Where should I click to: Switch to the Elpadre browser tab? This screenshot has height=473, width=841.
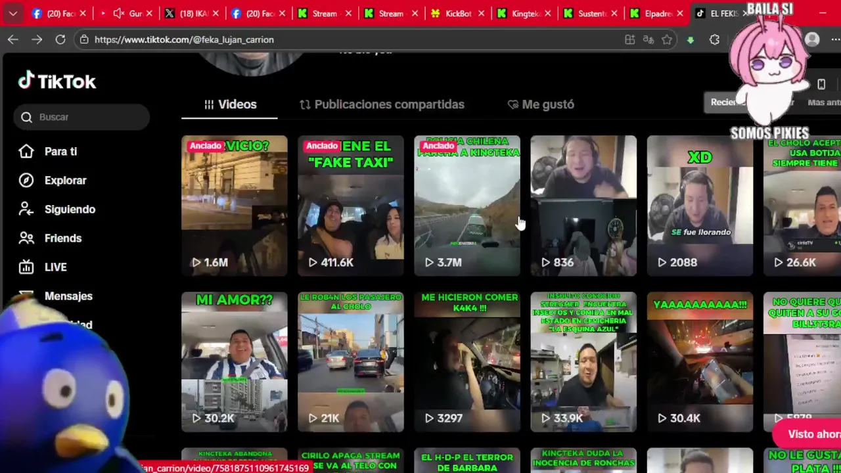click(x=656, y=13)
